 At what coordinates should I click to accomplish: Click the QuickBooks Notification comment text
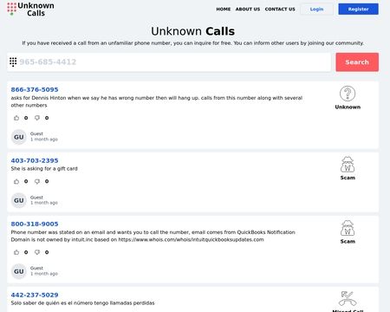[x=153, y=236]
